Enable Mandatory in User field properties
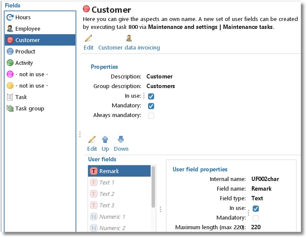 pyautogui.click(x=255, y=218)
